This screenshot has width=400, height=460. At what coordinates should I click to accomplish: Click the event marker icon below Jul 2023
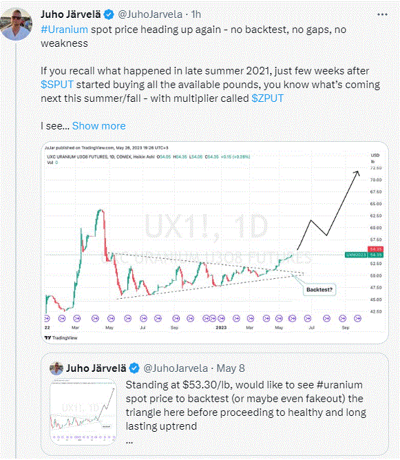pos(308,318)
